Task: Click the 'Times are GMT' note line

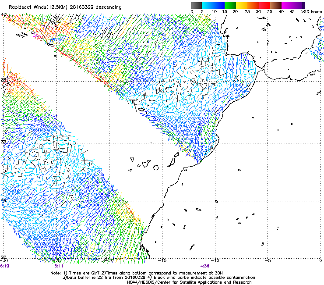Action: coord(137,273)
